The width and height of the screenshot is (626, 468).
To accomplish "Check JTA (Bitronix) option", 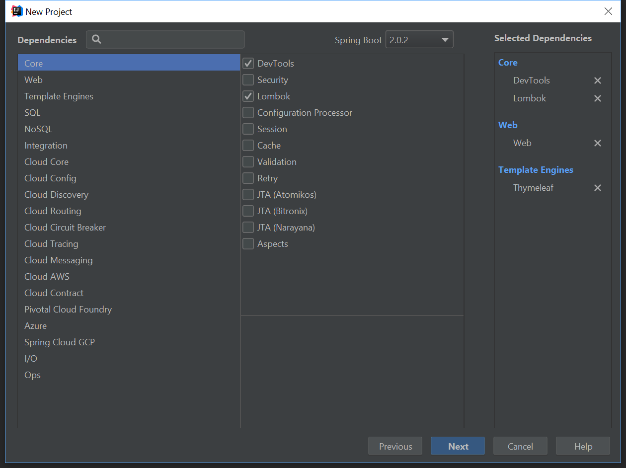I will point(248,211).
